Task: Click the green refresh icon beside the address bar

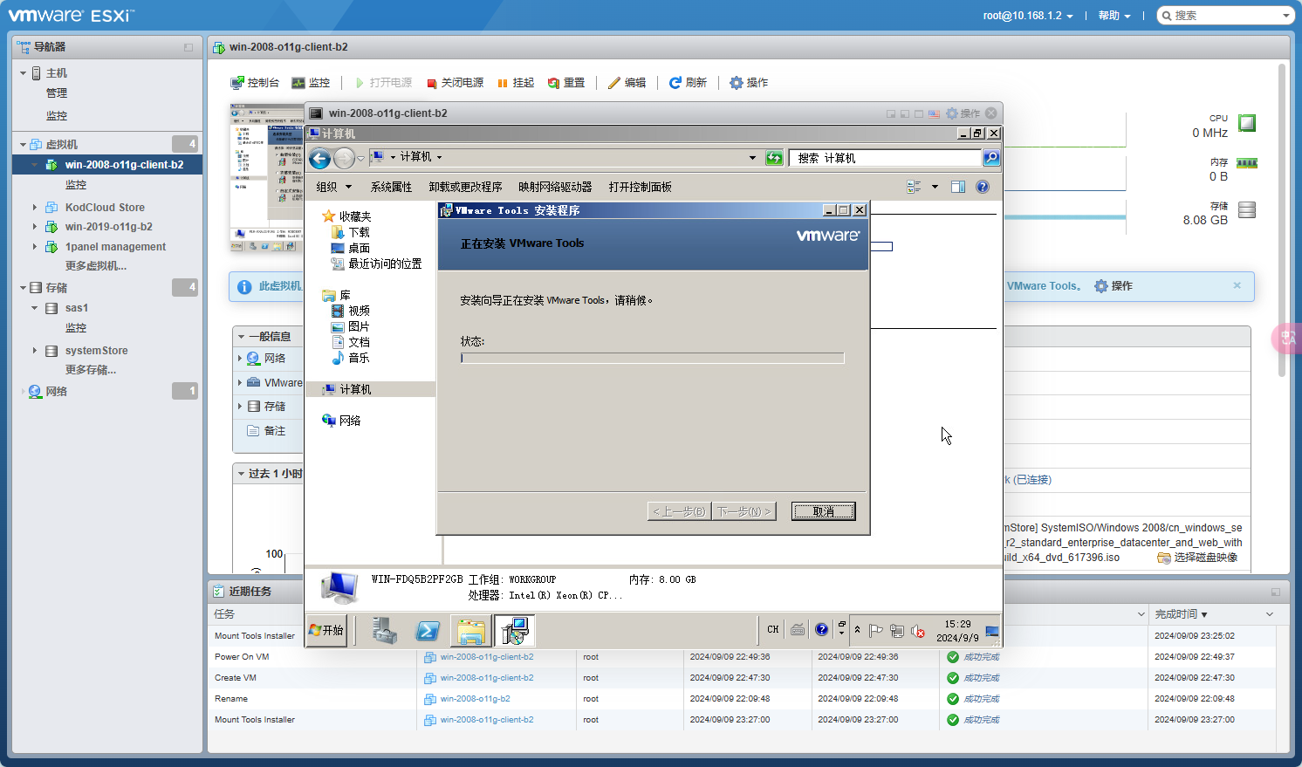Action: [774, 158]
